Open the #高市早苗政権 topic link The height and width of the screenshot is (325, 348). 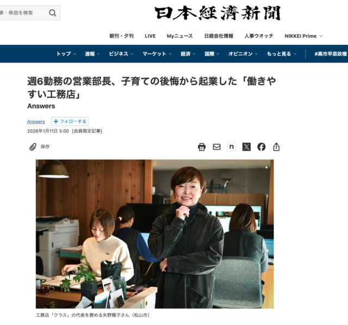tap(331, 54)
